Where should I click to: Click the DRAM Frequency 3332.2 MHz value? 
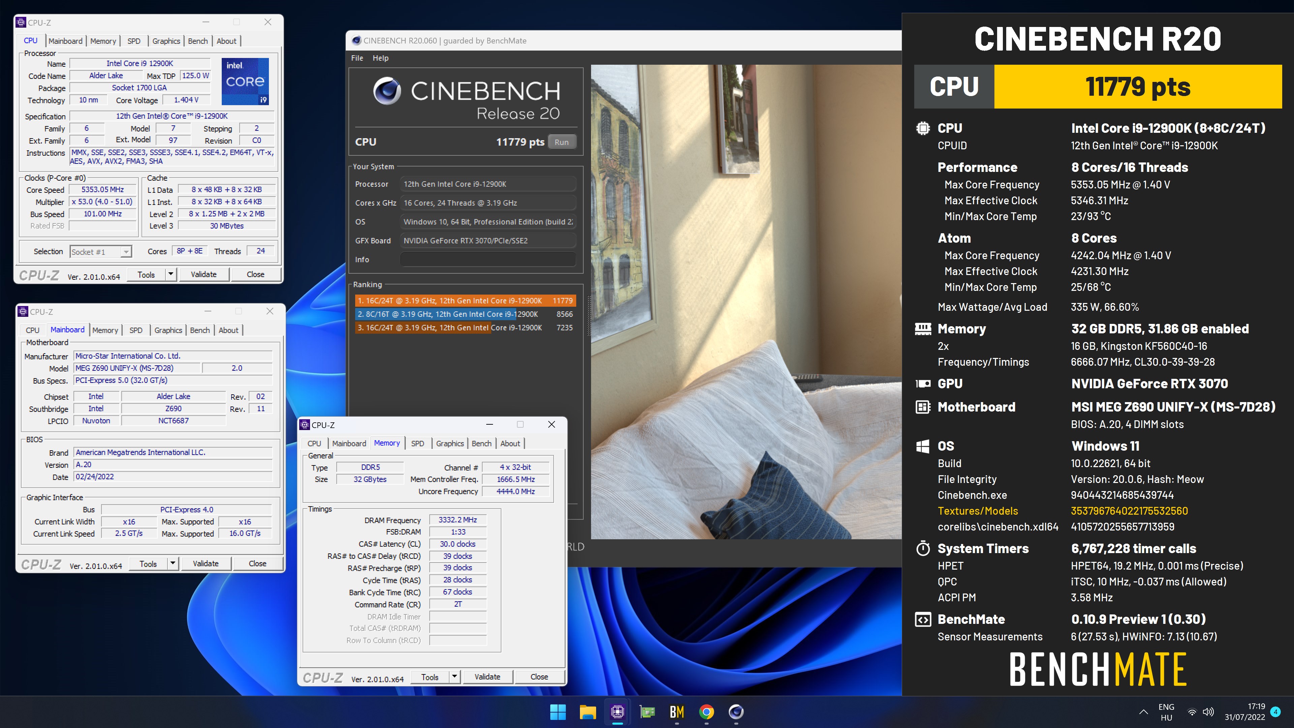click(x=458, y=519)
